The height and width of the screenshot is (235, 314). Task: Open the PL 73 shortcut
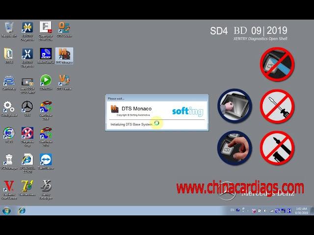coord(9,135)
